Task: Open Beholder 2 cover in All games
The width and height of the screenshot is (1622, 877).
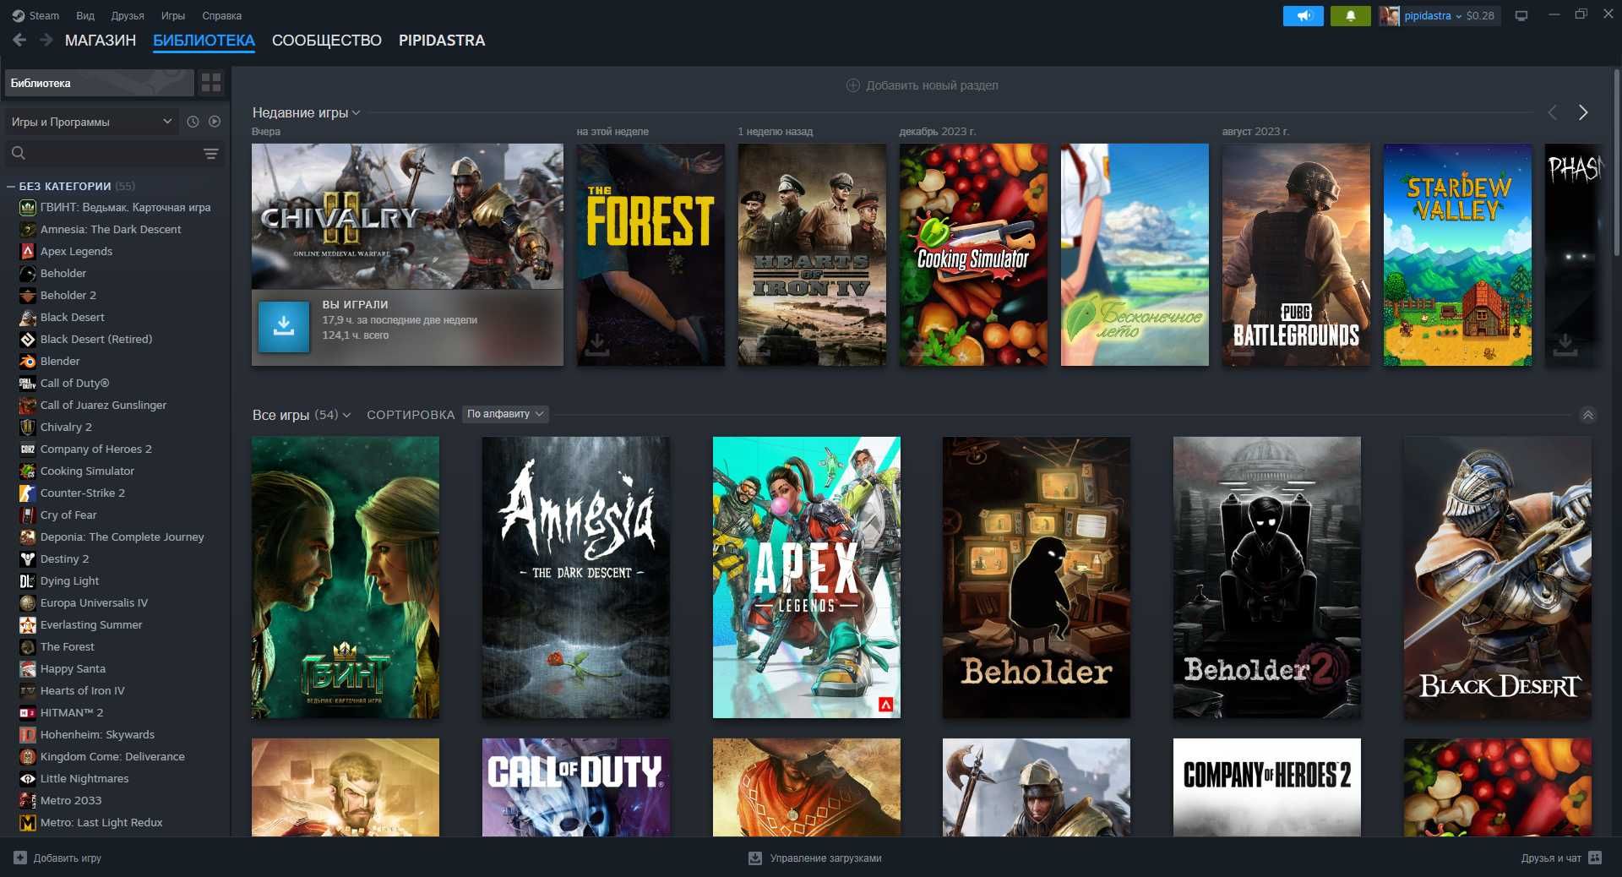Action: coord(1267,577)
